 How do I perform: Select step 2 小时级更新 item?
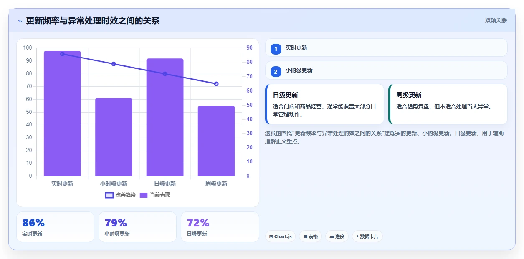(386, 70)
